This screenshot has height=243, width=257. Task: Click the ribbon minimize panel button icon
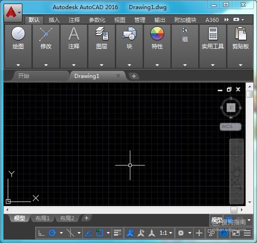pyautogui.click(x=236, y=20)
